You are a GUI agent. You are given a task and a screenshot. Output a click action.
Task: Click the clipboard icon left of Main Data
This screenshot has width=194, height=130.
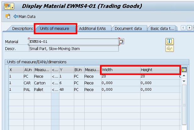coord(8,17)
